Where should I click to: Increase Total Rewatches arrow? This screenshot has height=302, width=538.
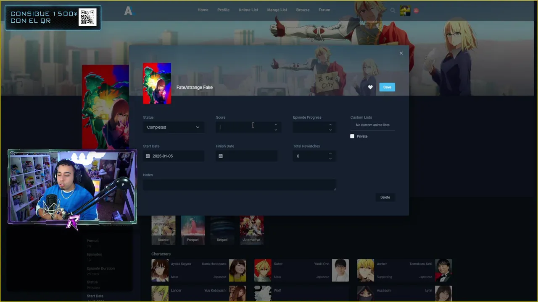point(330,154)
